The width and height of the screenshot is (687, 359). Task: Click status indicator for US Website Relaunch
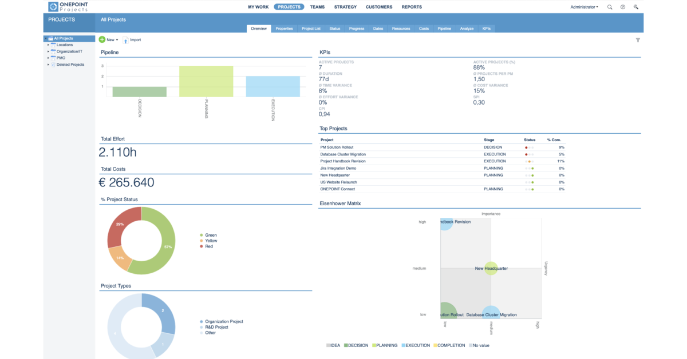click(x=529, y=182)
